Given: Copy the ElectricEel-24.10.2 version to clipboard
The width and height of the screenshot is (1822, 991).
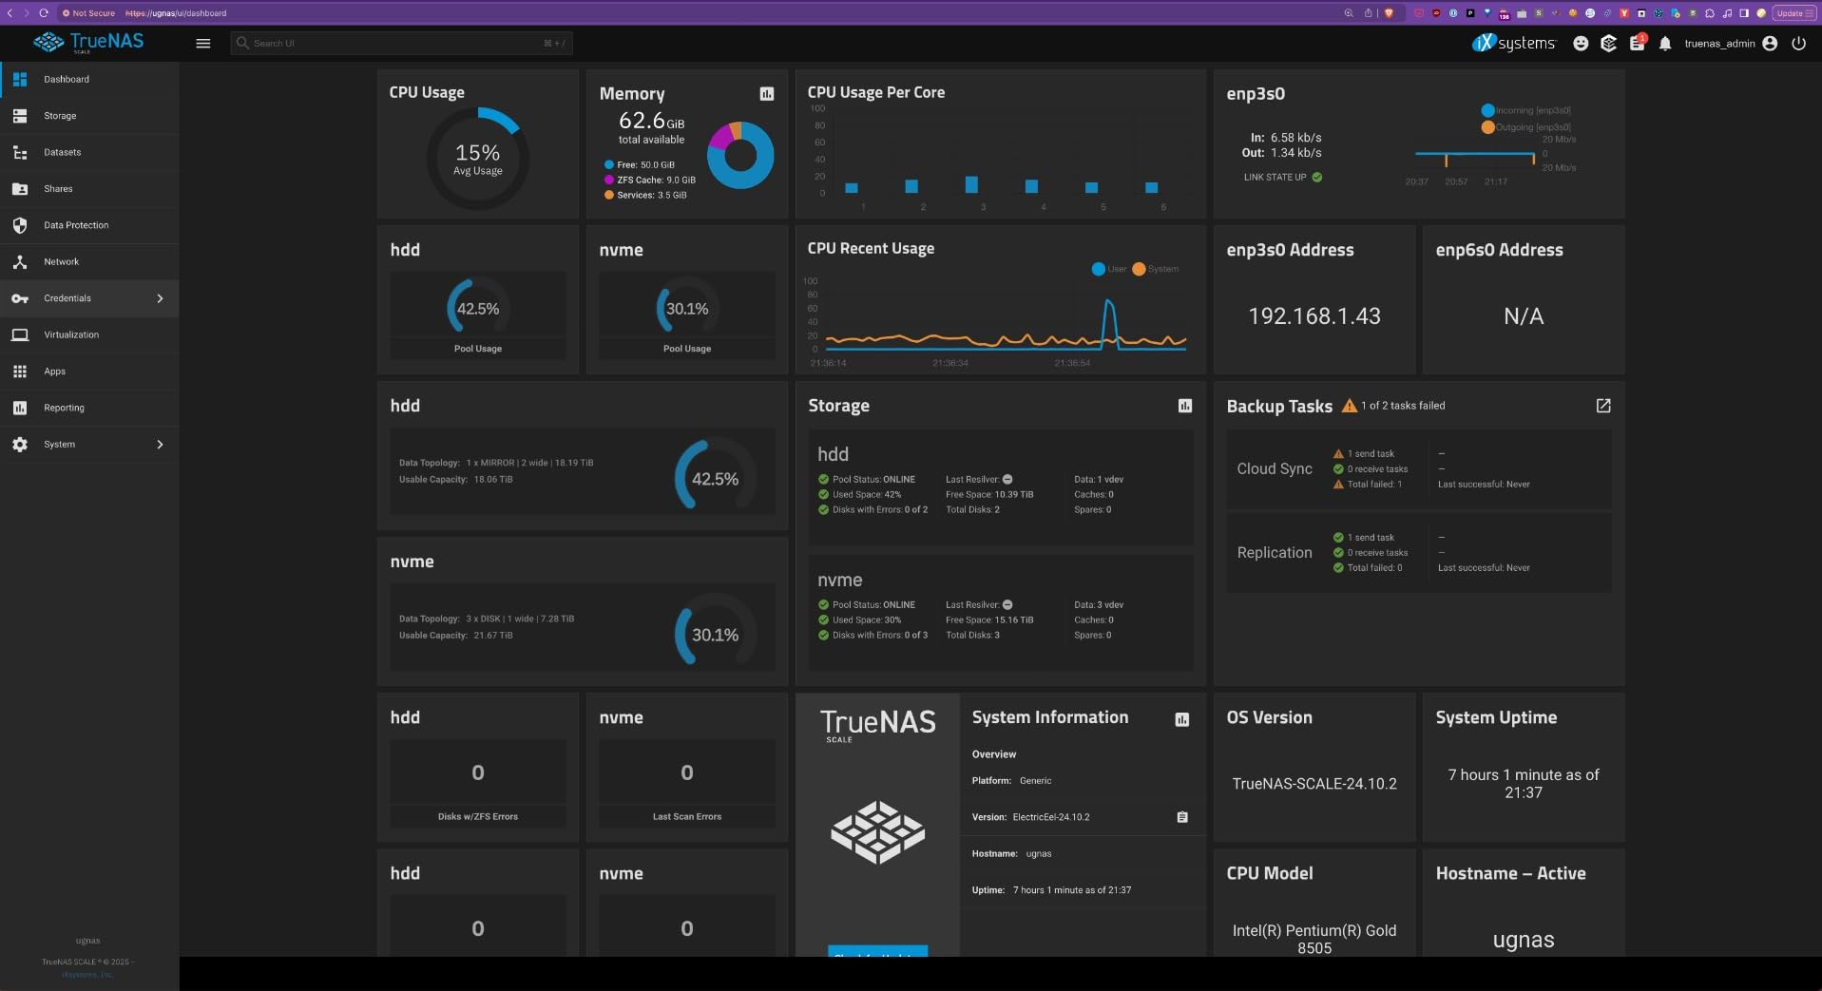Looking at the screenshot, I should point(1182,817).
